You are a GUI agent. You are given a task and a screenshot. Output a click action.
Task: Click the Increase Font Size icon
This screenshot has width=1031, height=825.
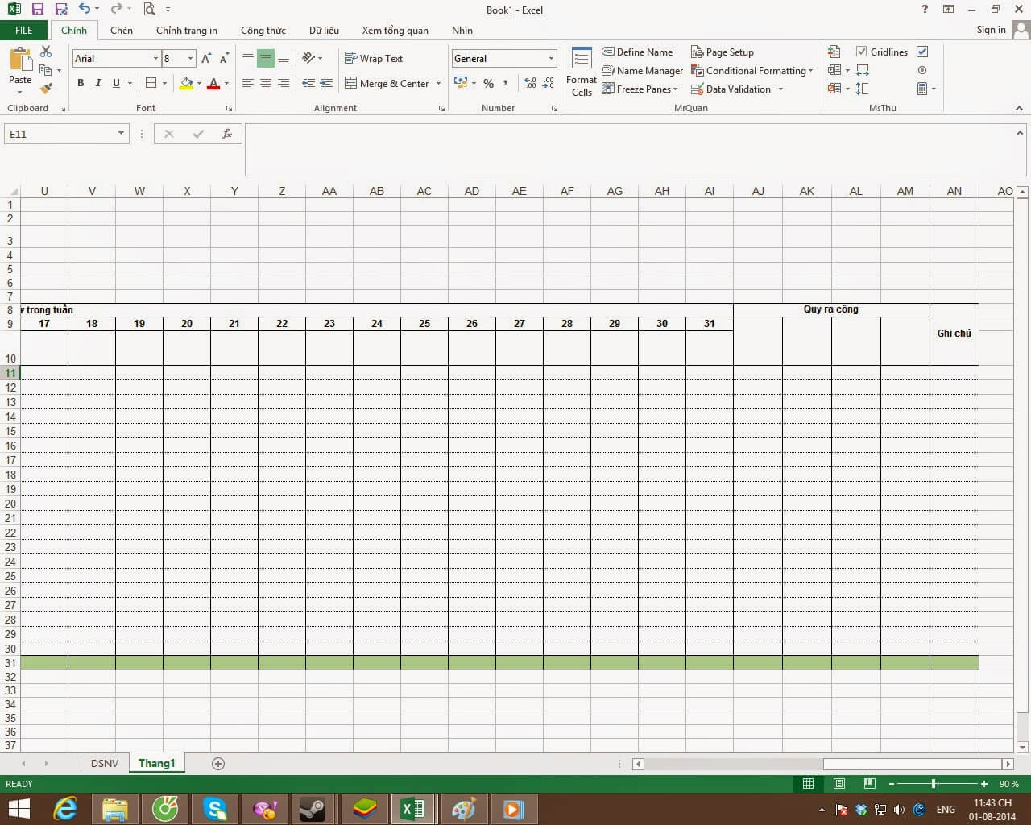click(x=205, y=58)
